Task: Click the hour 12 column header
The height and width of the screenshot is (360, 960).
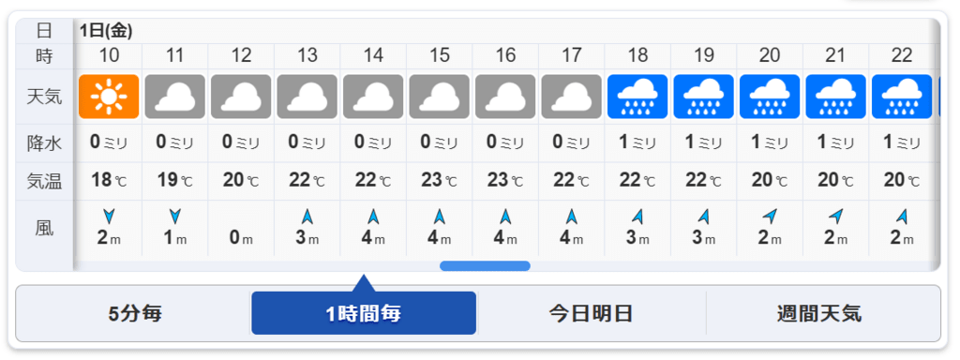Action: (x=241, y=55)
